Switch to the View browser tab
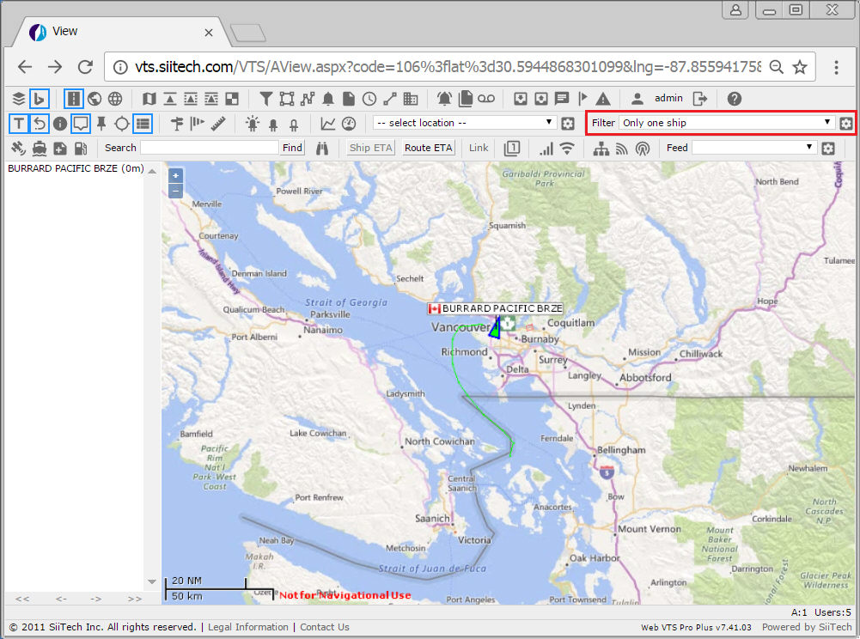The height and width of the screenshot is (639, 860). tap(120, 32)
